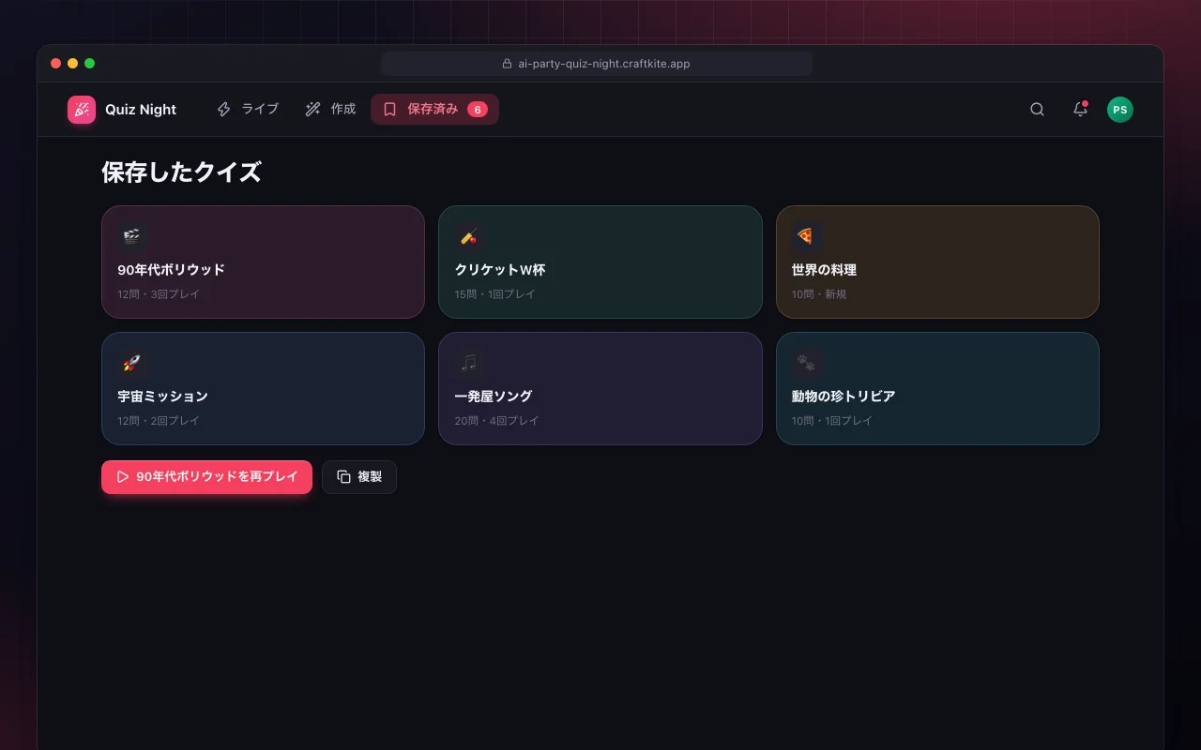Click the 宇宙ミッション quiz title
The height and width of the screenshot is (750, 1201).
click(x=163, y=397)
